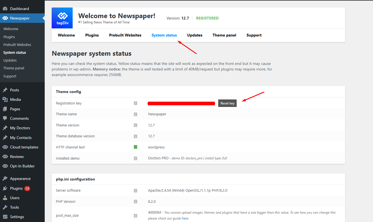Click the Plugins update badge 13
Viewport: 373px width, 222px height.
[x=27, y=189]
